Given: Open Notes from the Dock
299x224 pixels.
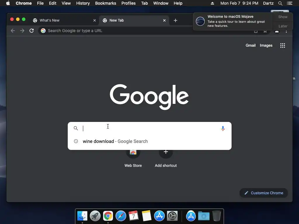Looking at the screenshot, I should (x=147, y=216).
